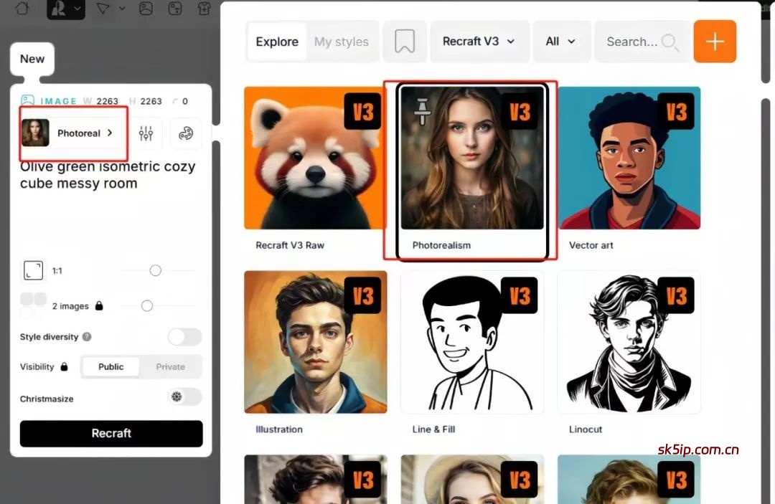Enable the Style diversity toggle
The width and height of the screenshot is (775, 504).
point(184,337)
